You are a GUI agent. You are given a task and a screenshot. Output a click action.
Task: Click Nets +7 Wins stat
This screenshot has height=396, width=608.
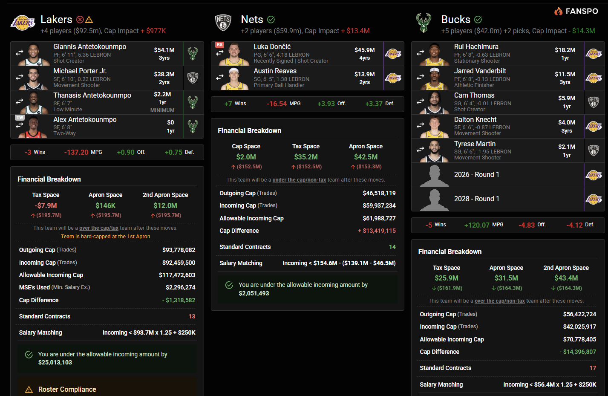[235, 104]
